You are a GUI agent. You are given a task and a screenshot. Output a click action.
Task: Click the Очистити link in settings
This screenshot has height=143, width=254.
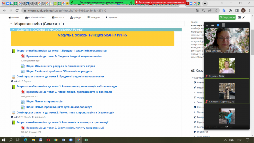pos(202,132)
